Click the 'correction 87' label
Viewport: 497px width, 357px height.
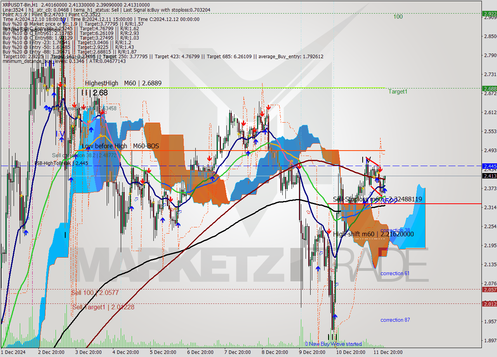click(395, 320)
